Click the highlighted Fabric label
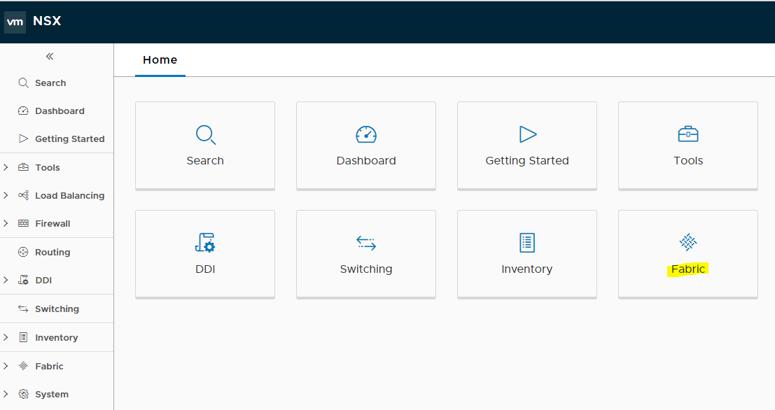This screenshot has width=775, height=410. (x=688, y=269)
